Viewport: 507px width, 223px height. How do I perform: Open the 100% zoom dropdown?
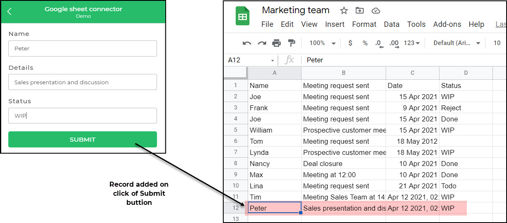(x=322, y=43)
